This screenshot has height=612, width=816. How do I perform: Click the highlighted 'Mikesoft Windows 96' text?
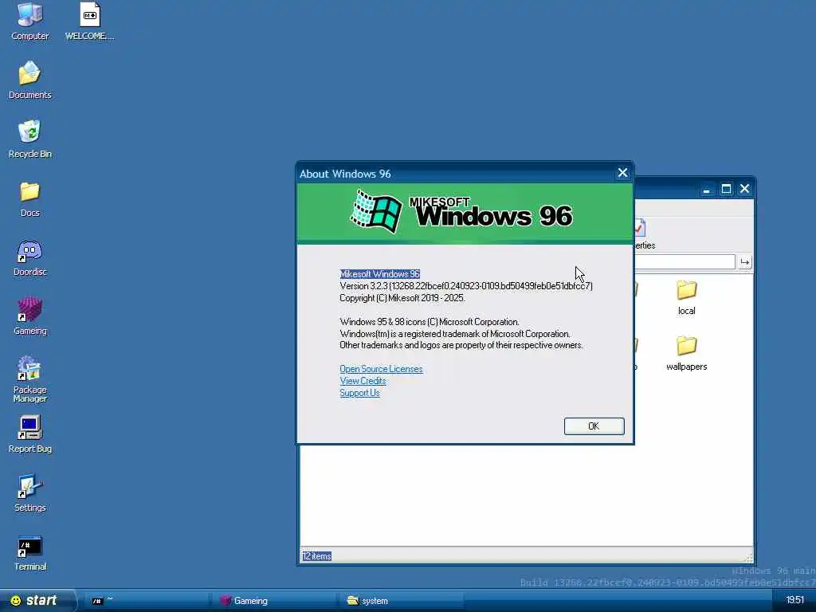click(379, 274)
